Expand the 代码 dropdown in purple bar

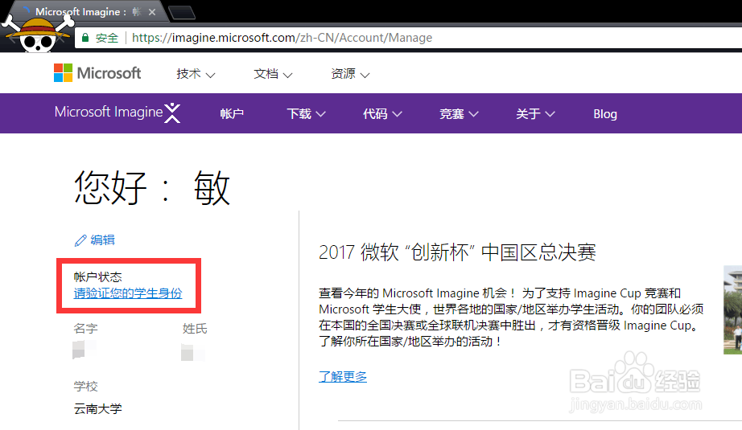click(382, 114)
